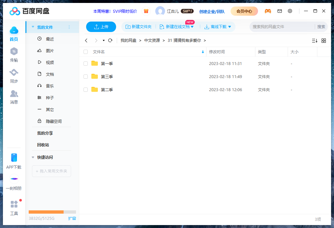
Task: Open 消息 (Messages) from the sidebar
Action: pyautogui.click(x=14, y=97)
